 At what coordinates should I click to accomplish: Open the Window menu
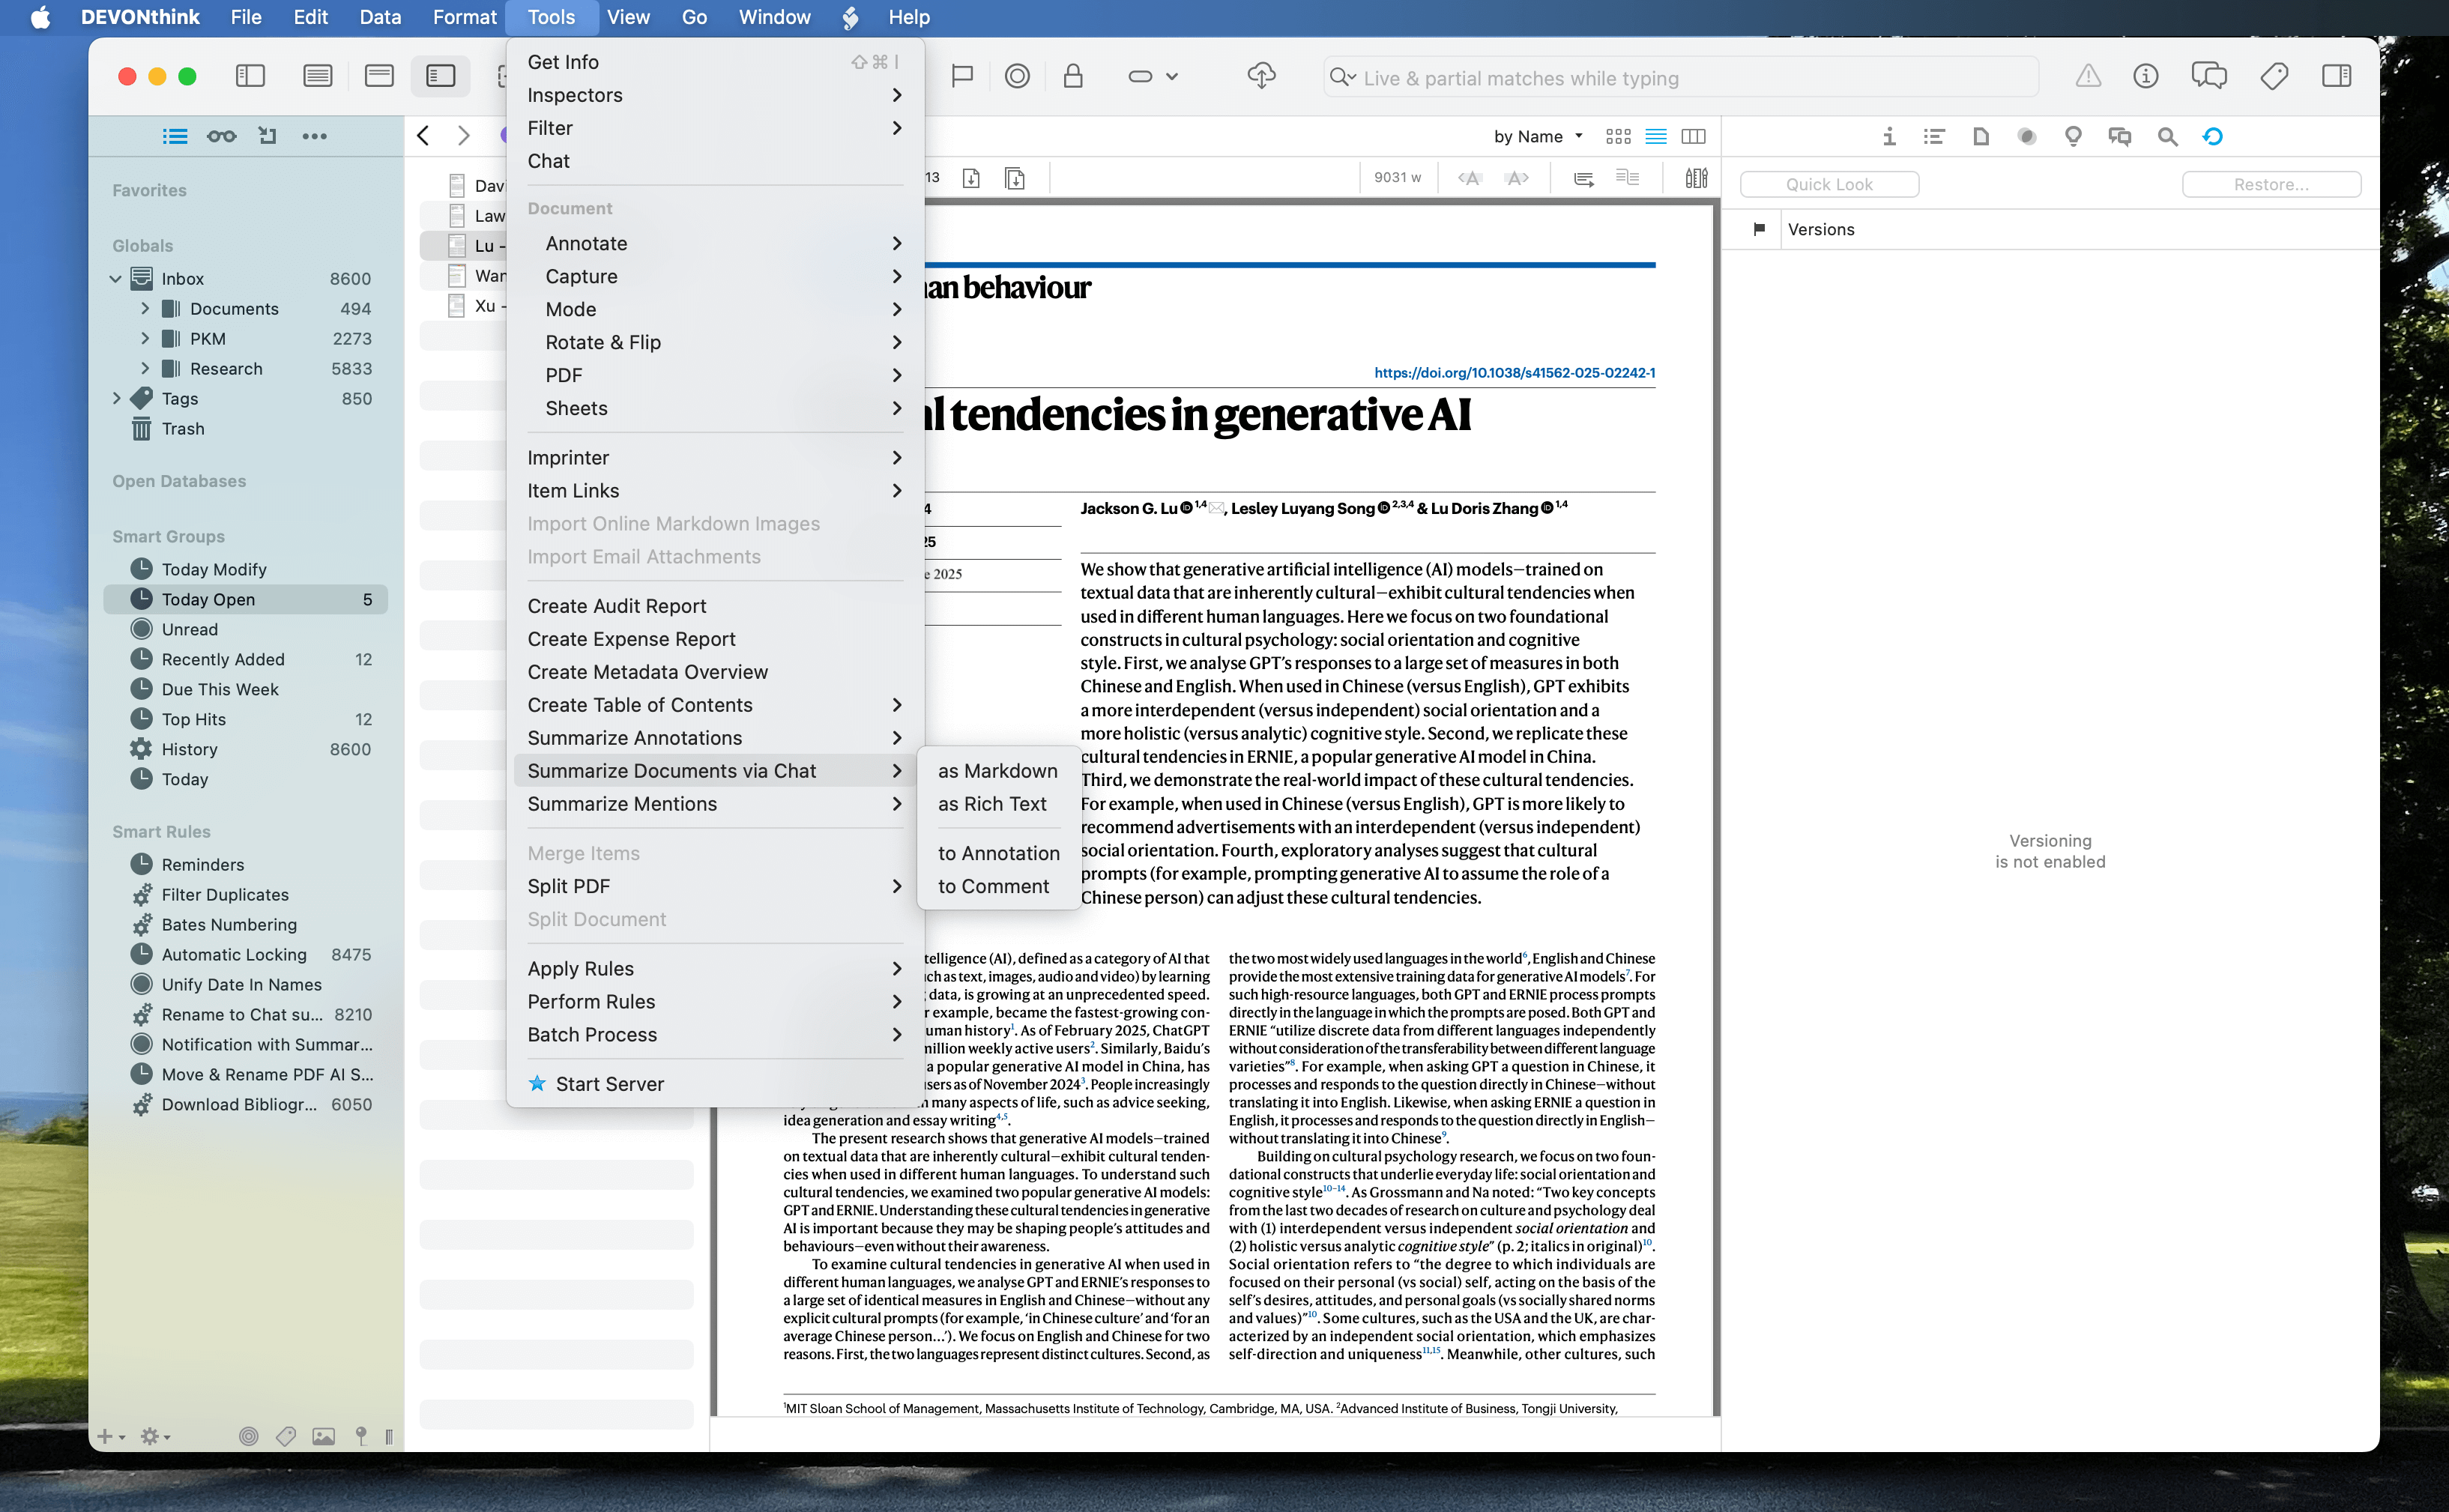click(x=773, y=17)
